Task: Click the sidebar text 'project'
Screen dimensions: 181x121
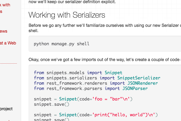Action: tap(6, 109)
